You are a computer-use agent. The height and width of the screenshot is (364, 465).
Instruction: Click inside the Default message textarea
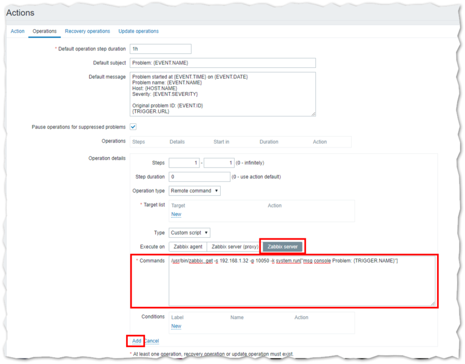pyautogui.click(x=222, y=93)
